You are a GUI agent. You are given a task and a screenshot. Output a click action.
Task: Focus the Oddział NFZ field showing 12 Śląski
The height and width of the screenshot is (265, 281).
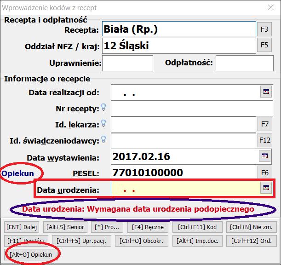click(x=179, y=46)
